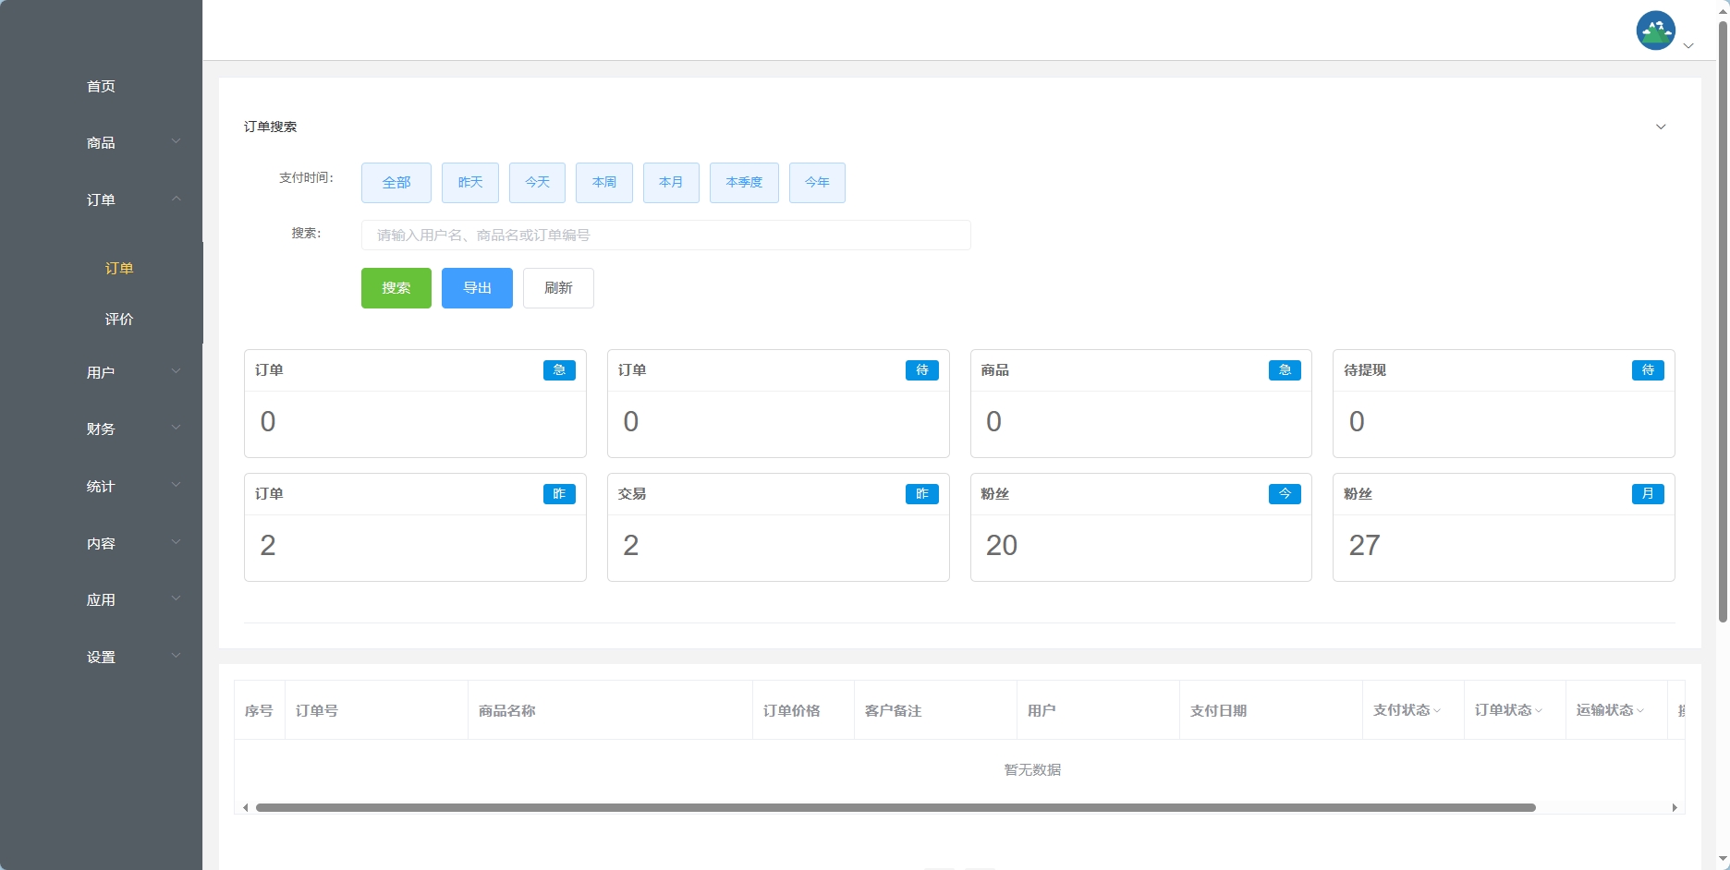The height and width of the screenshot is (870, 1730).
Task: Click the arrow beside 应用 in sidebar
Action: tap(176, 598)
